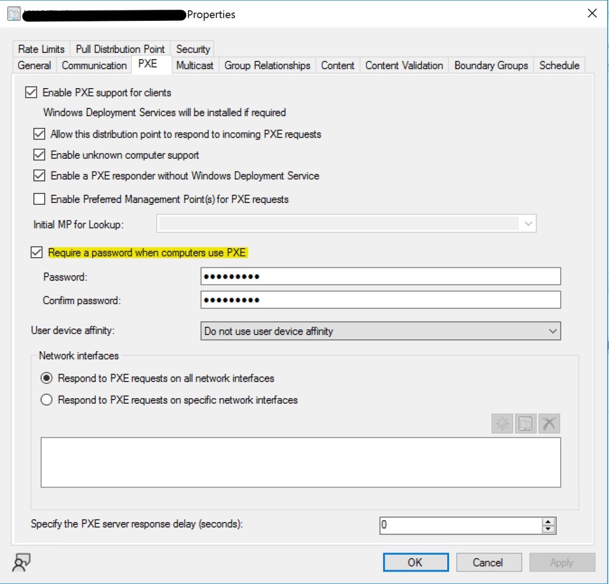This screenshot has height=584, width=609.
Task: Click the properties window title icon
Action: [13, 14]
